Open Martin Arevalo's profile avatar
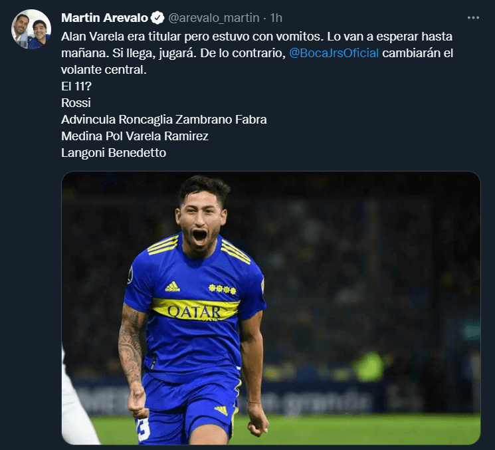Viewport: 495px width, 450px height. pos(31,29)
